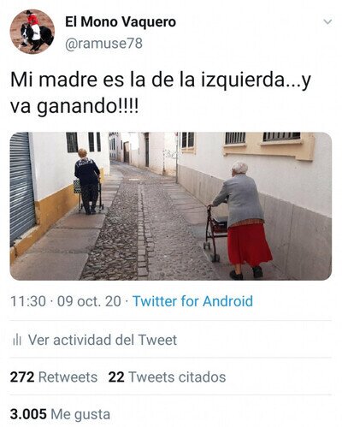
Task: Click the date 09 oct. 20
Action: (x=89, y=301)
